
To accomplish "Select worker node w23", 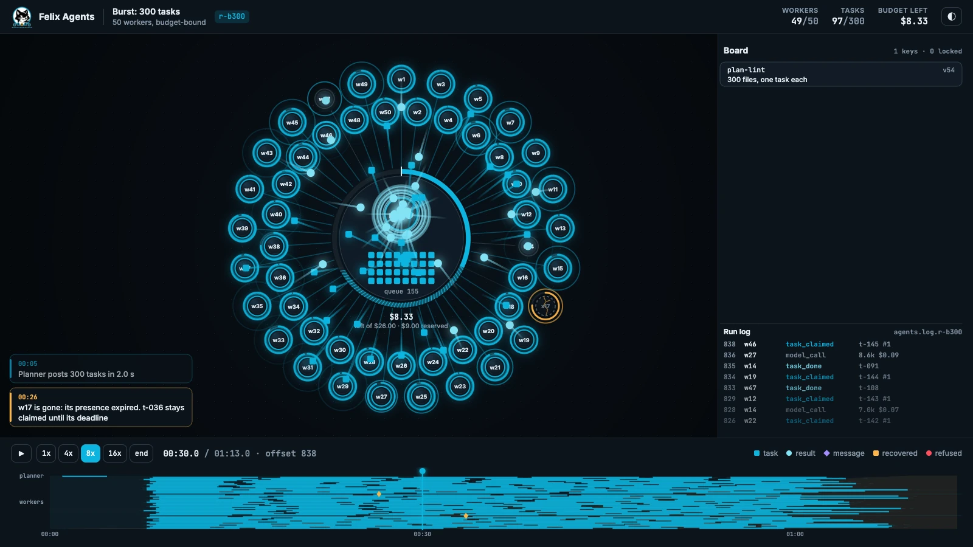I will pos(460,387).
